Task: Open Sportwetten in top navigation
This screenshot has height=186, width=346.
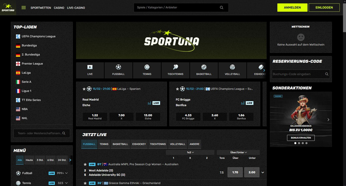Action: pyautogui.click(x=41, y=8)
